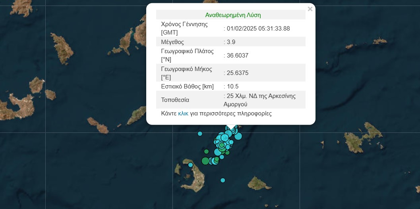This screenshot has width=420, height=209.
Task: Click the 'Μέγεθος' row label
Action: (x=172, y=42)
